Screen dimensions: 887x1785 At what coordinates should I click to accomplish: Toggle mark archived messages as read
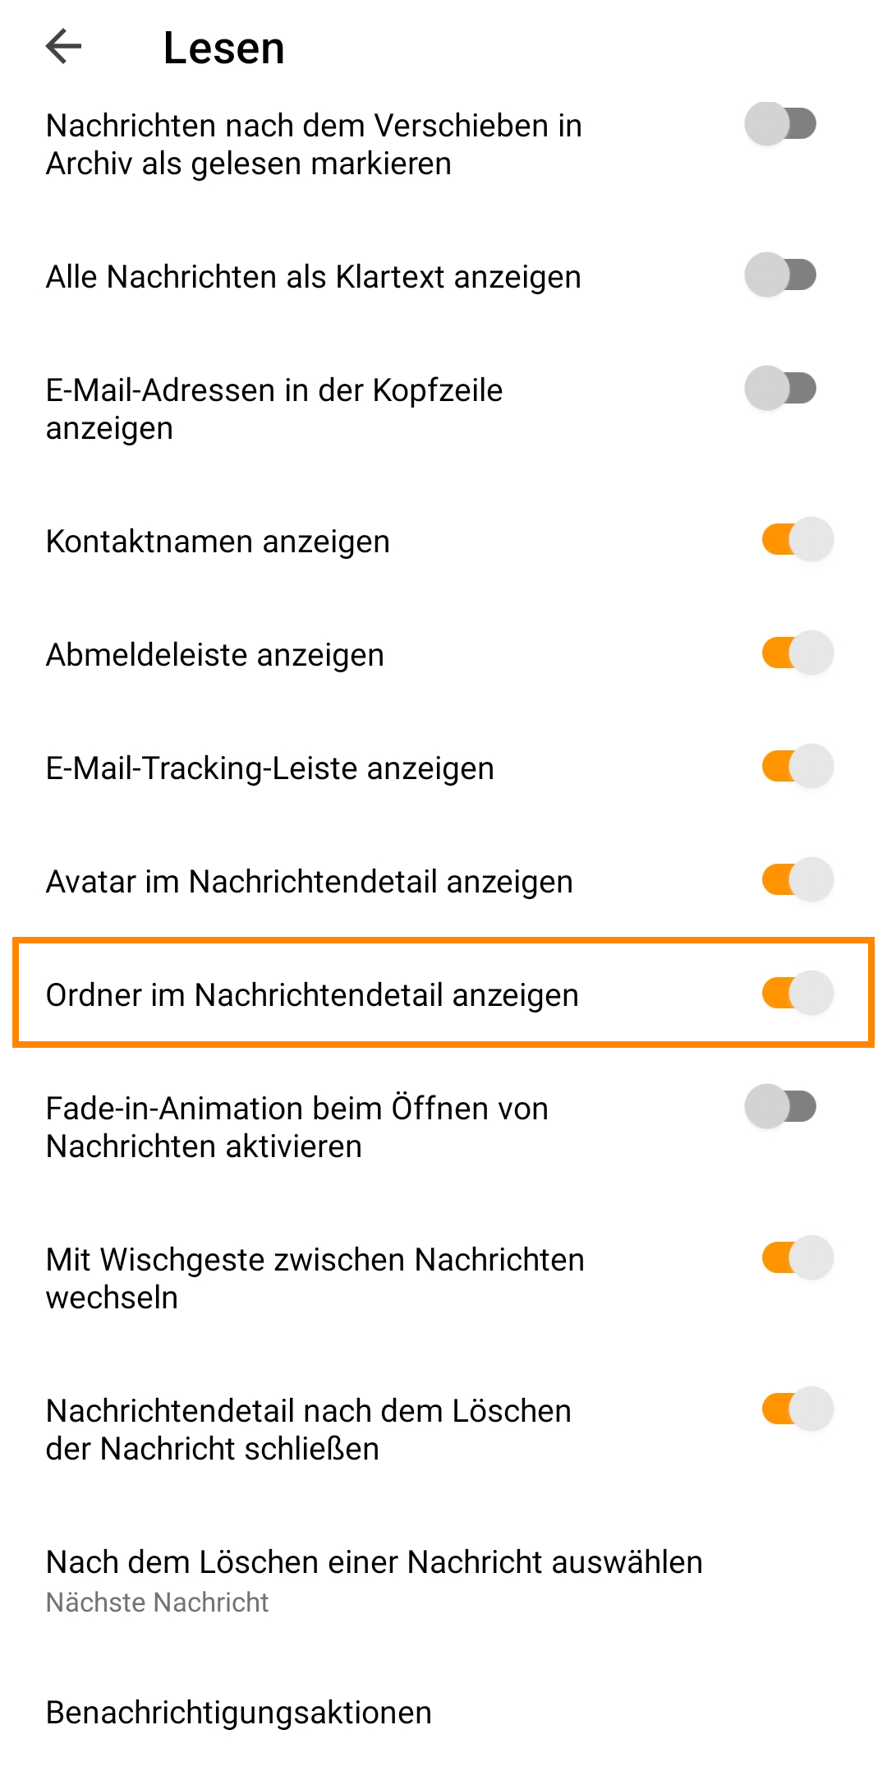coord(780,124)
